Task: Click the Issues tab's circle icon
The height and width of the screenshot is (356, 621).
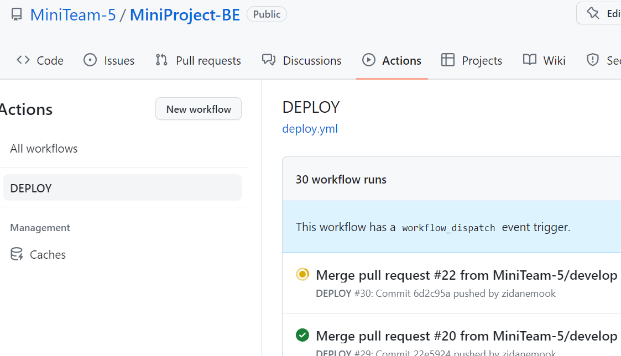Action: [90, 60]
